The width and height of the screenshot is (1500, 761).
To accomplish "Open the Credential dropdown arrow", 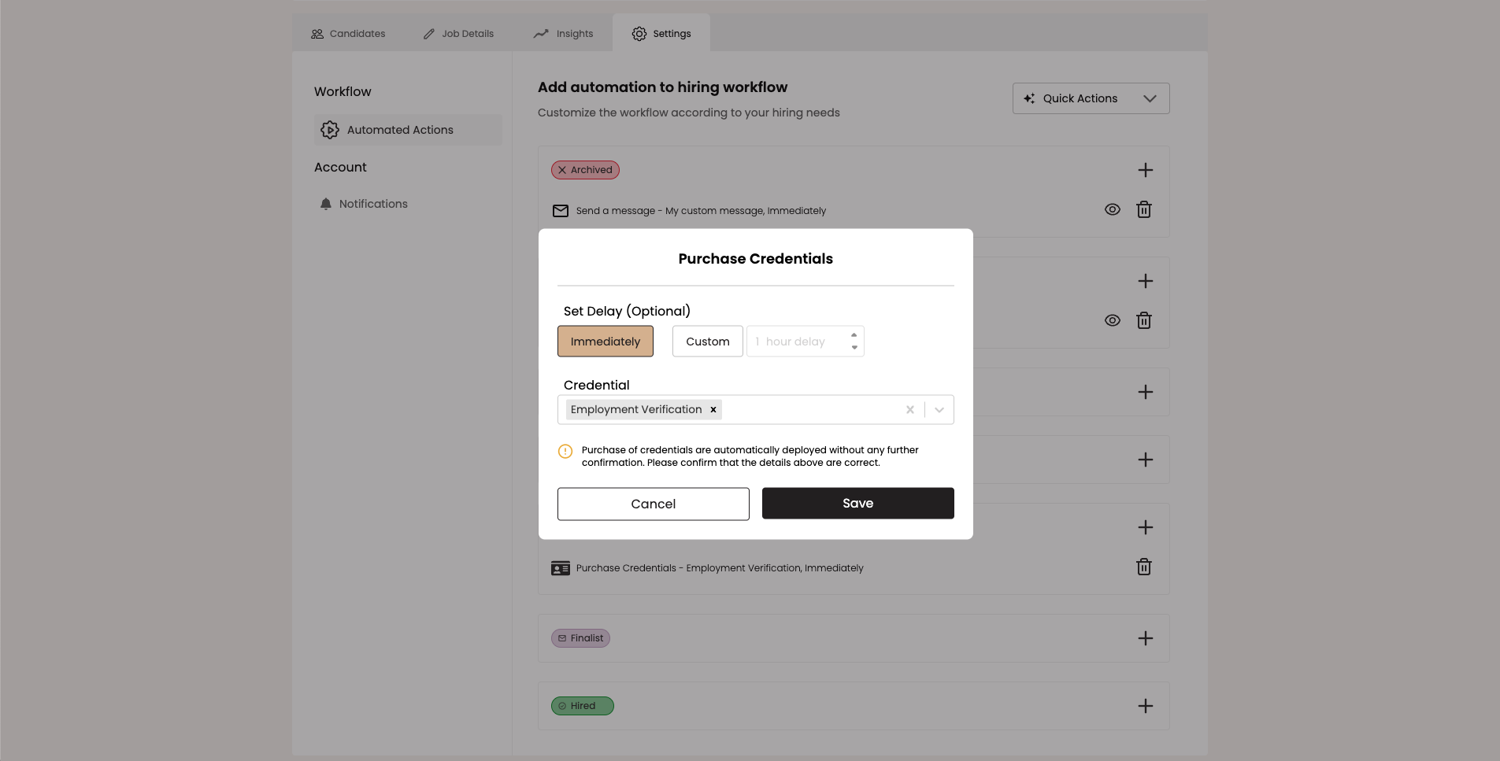I will [x=939, y=409].
